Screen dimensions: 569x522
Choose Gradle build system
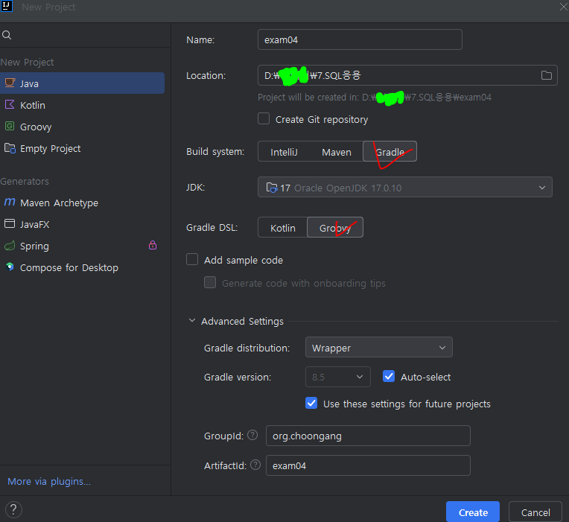(390, 152)
